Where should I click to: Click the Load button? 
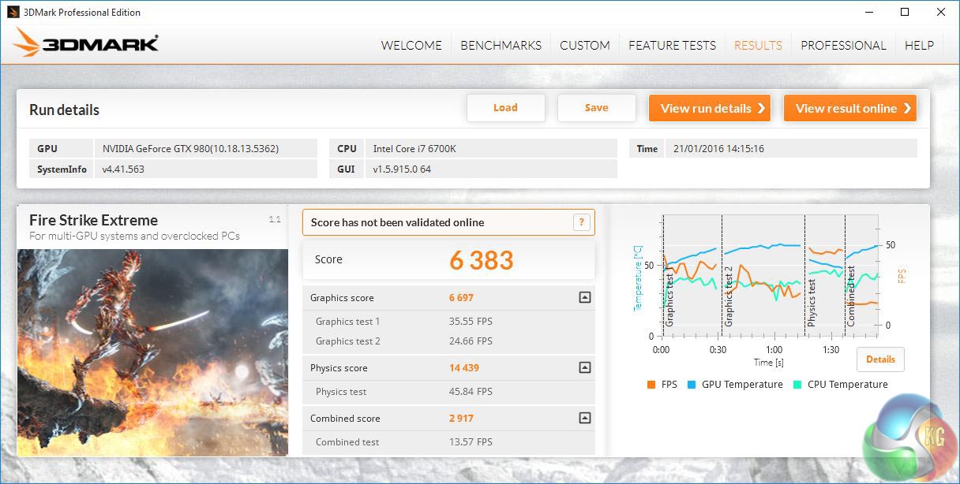[x=505, y=108]
